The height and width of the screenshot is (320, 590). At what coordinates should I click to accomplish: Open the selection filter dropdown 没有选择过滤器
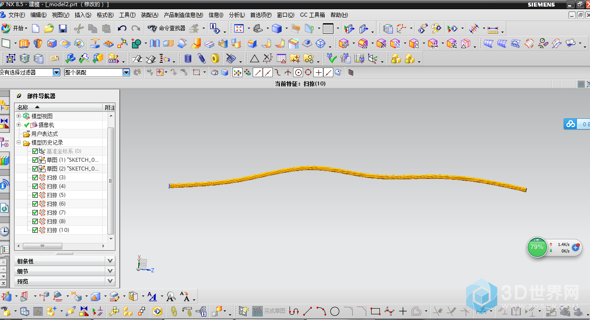57,72
